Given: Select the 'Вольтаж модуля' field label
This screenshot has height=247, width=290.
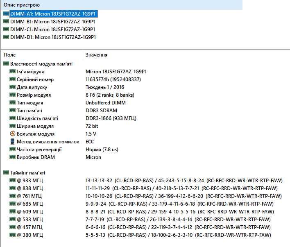Looking at the screenshot, I should click(36, 134).
